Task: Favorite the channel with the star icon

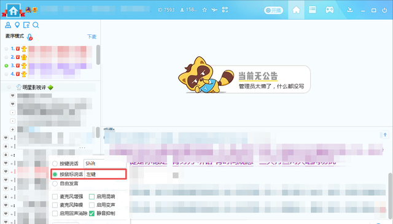Action: coord(204,10)
